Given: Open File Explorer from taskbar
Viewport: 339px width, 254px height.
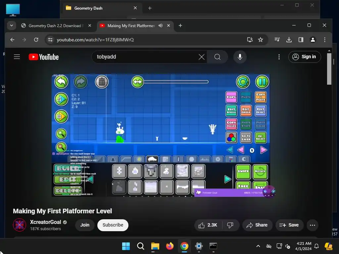Looking at the screenshot, I should pos(155,246).
